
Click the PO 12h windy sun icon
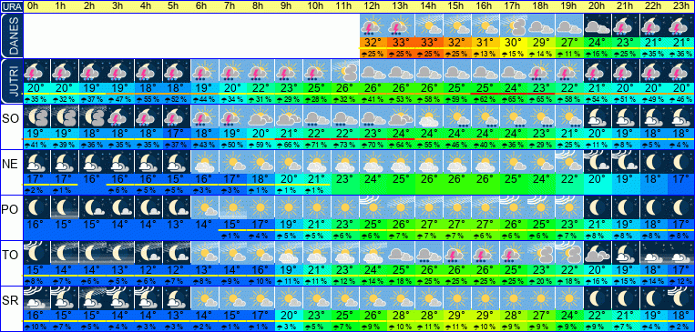coord(373,207)
